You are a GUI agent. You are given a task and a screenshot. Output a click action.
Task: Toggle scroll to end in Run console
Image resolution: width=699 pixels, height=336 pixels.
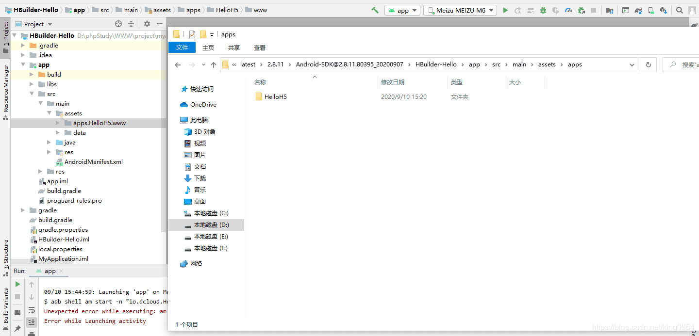[x=32, y=322]
